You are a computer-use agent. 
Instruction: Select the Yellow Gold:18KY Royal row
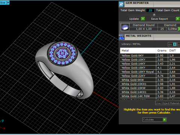(150, 72)
